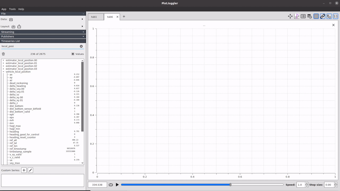This screenshot has width=340, height=191.
Task: Toggle the link time range icon
Action: click(x=322, y=16)
